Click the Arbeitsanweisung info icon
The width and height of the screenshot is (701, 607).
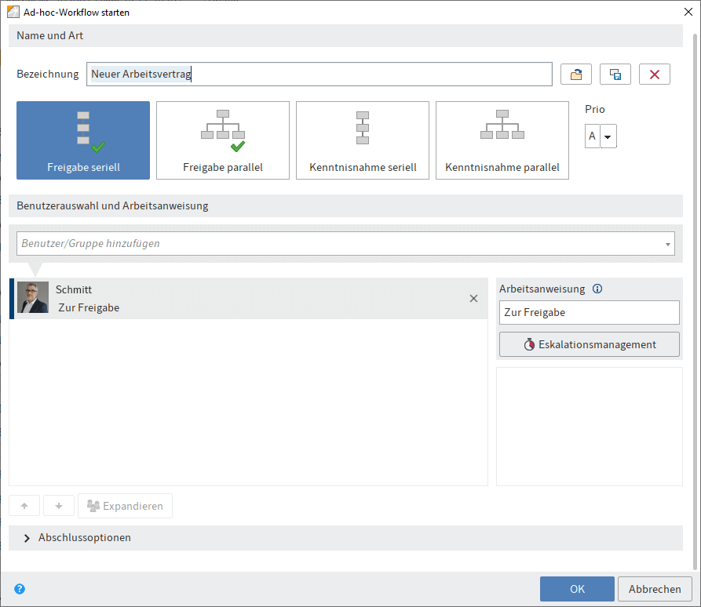(x=597, y=289)
